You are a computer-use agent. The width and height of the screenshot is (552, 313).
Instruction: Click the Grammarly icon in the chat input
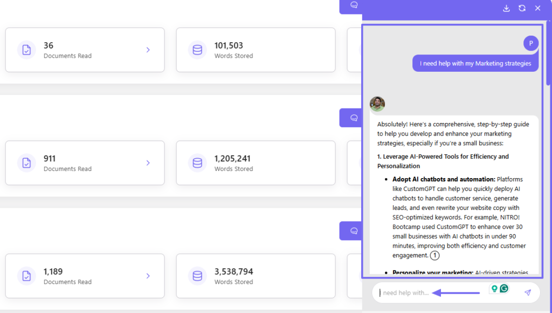click(504, 289)
